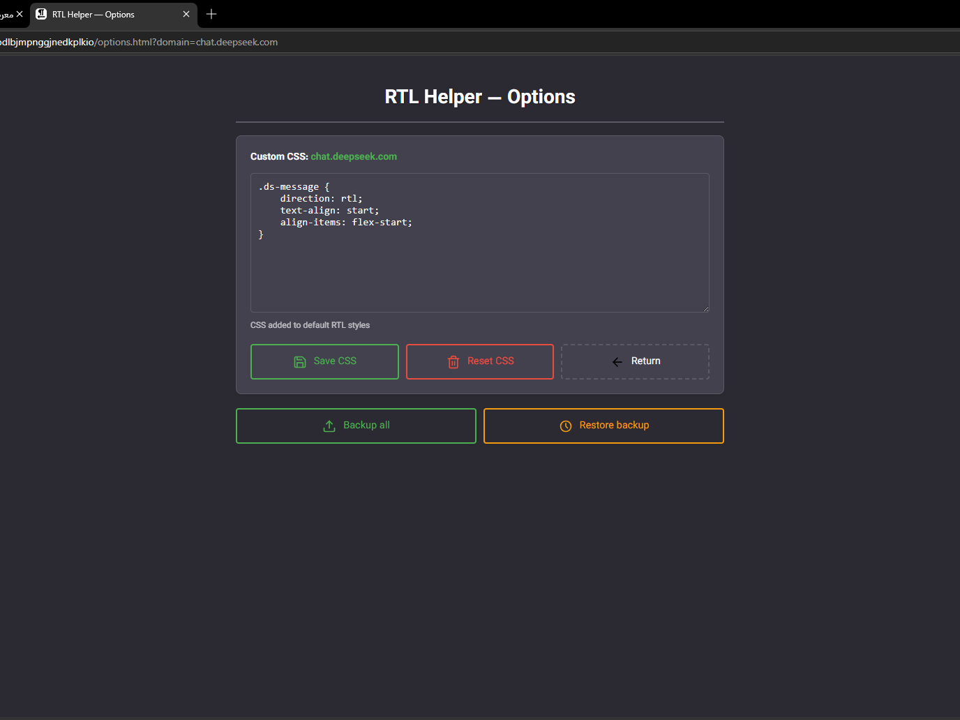The width and height of the screenshot is (960, 720).
Task: Close the RTL Helper — Options tab
Action: pyautogui.click(x=186, y=14)
